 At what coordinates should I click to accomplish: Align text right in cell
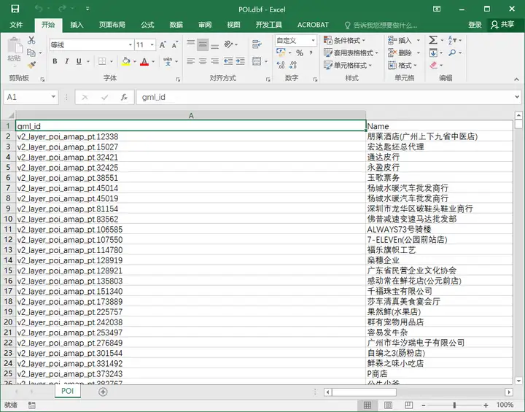(215, 61)
